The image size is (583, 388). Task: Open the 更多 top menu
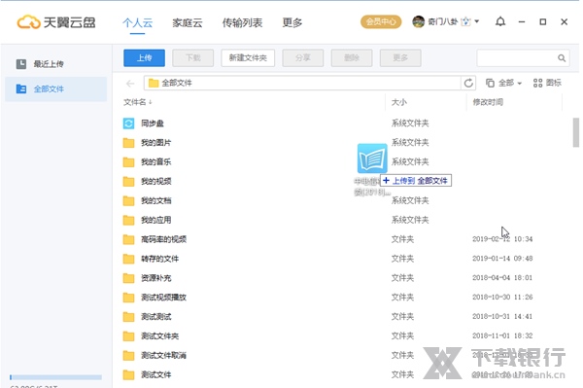pos(291,22)
